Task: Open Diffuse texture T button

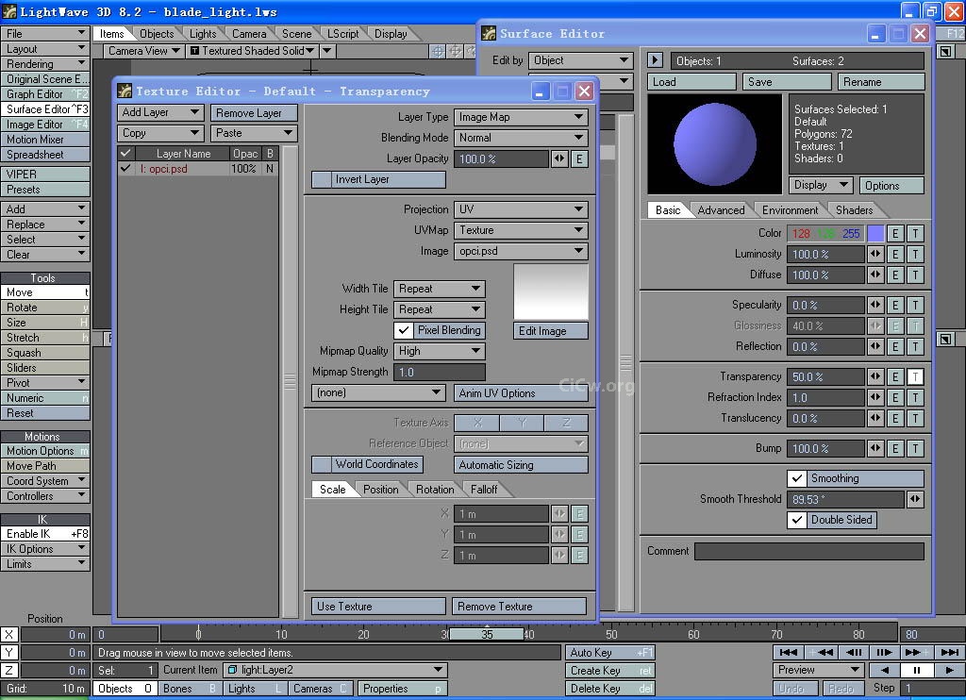Action: 915,275
